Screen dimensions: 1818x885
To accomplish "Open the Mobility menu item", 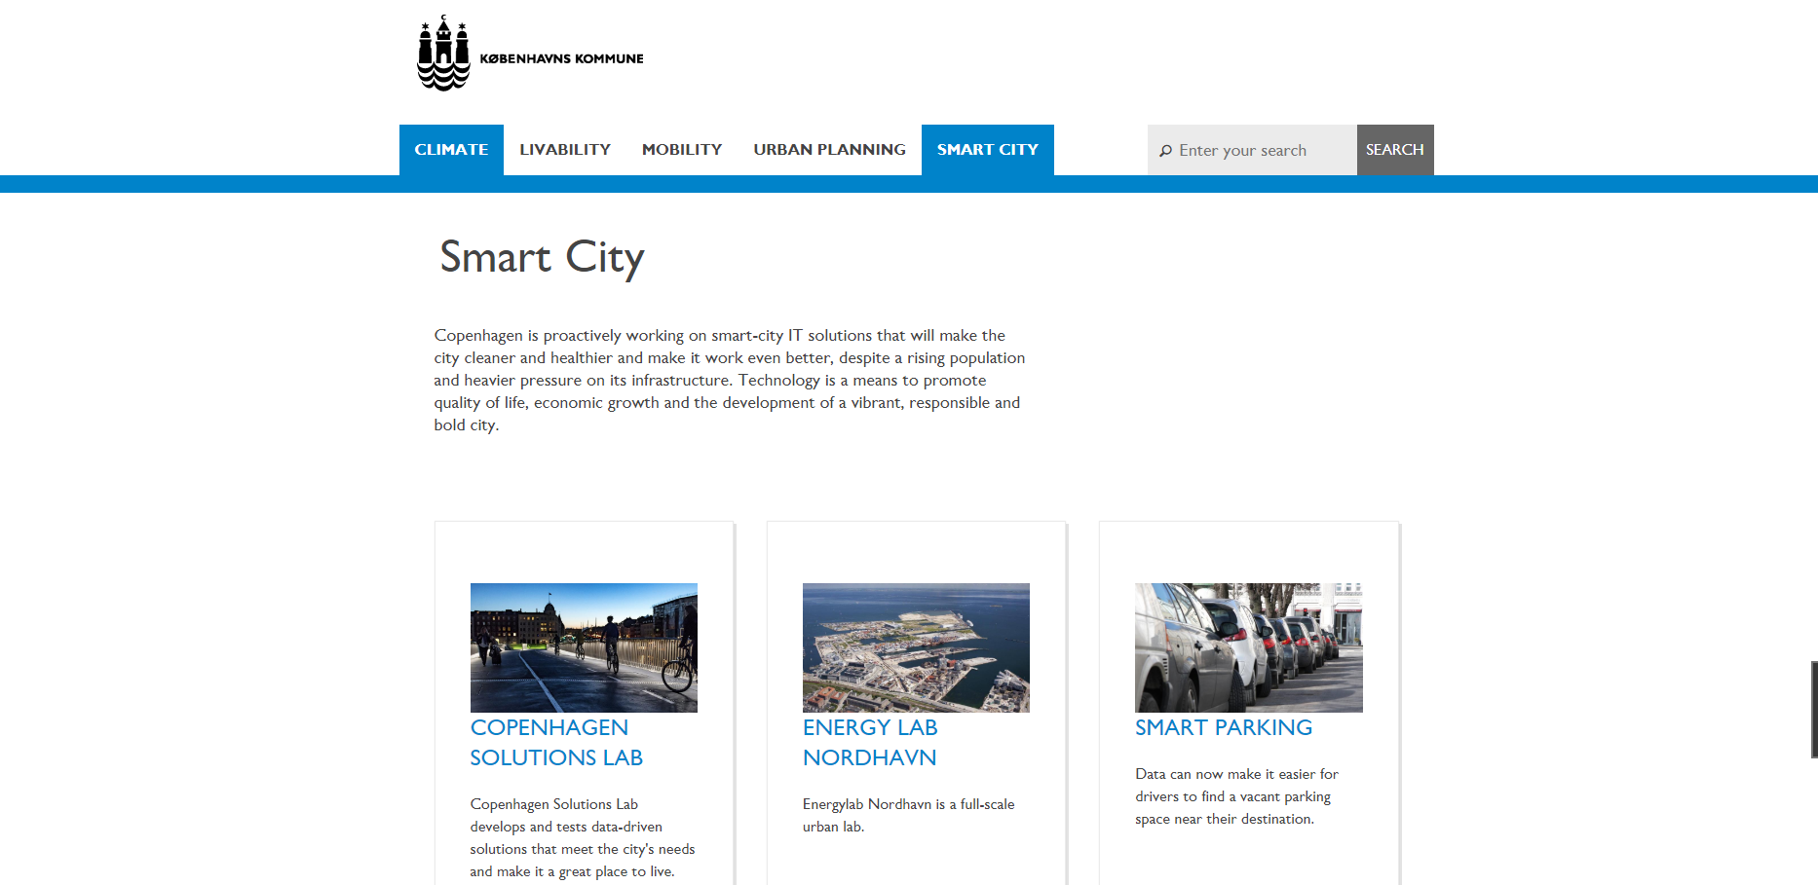I will coord(681,150).
